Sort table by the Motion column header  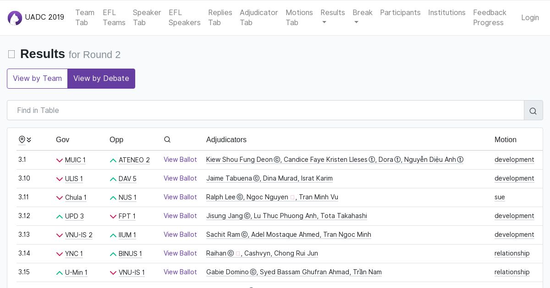point(505,139)
